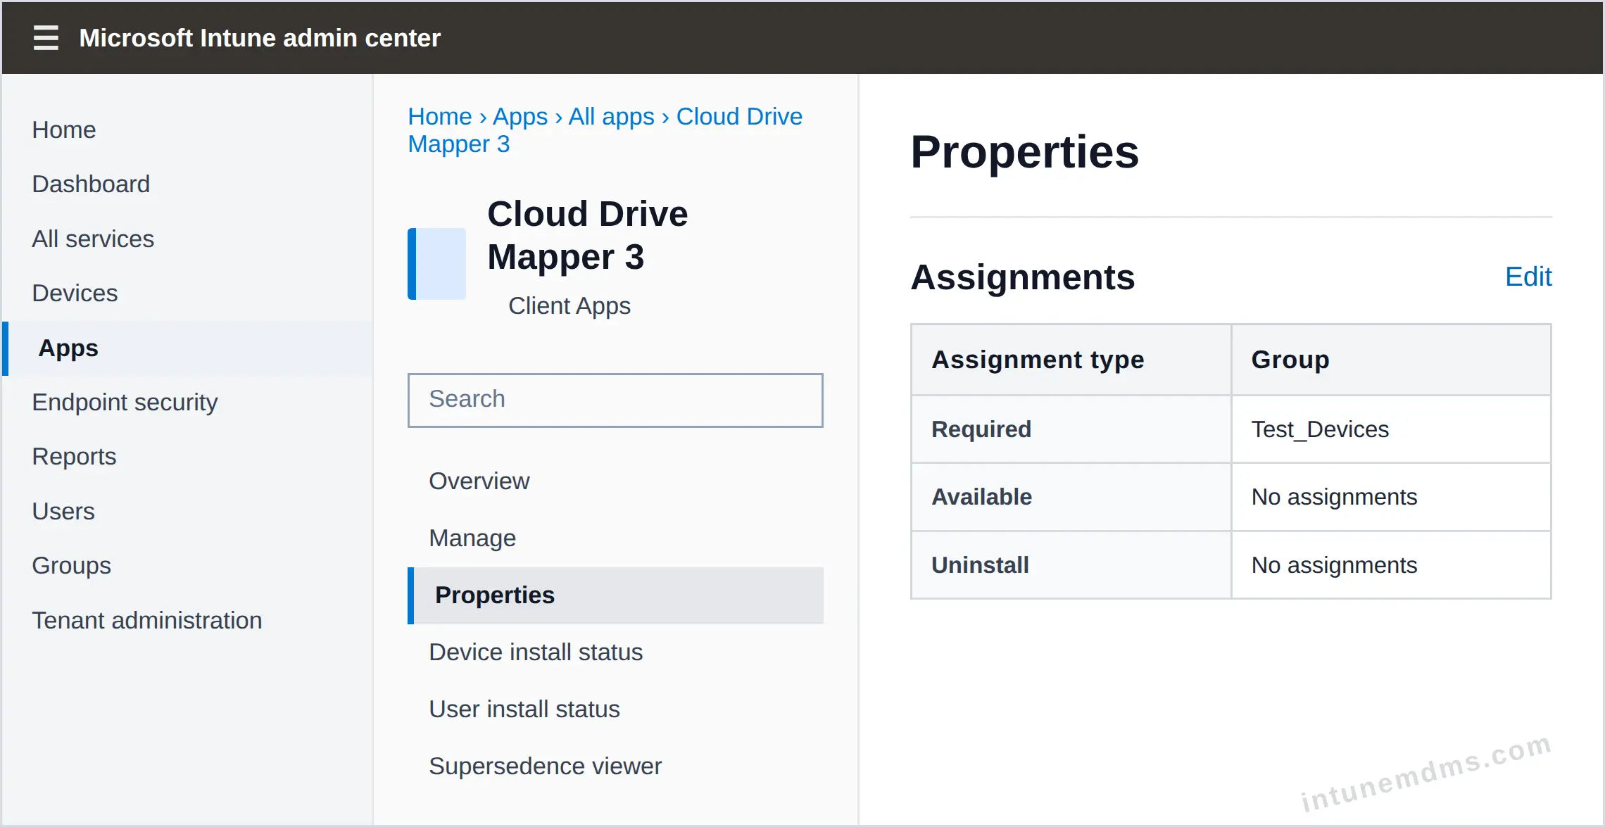The height and width of the screenshot is (827, 1605).
Task: Open Home in left navigation
Action: 64,130
